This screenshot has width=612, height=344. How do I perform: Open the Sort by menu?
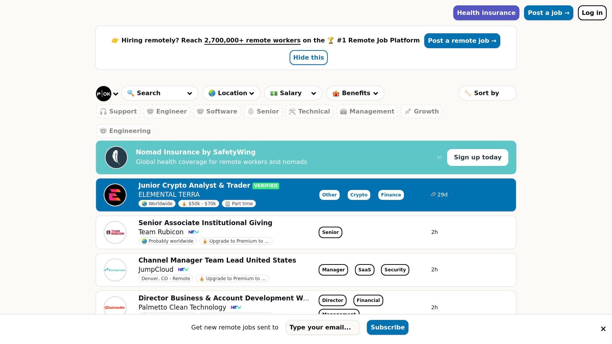click(x=487, y=93)
